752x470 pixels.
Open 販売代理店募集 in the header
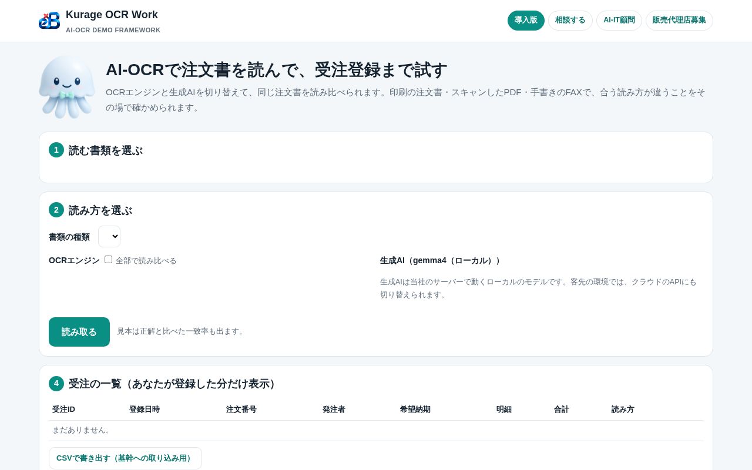pos(679,21)
